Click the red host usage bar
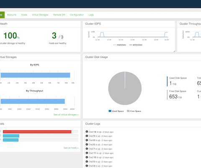 tap(37, 132)
